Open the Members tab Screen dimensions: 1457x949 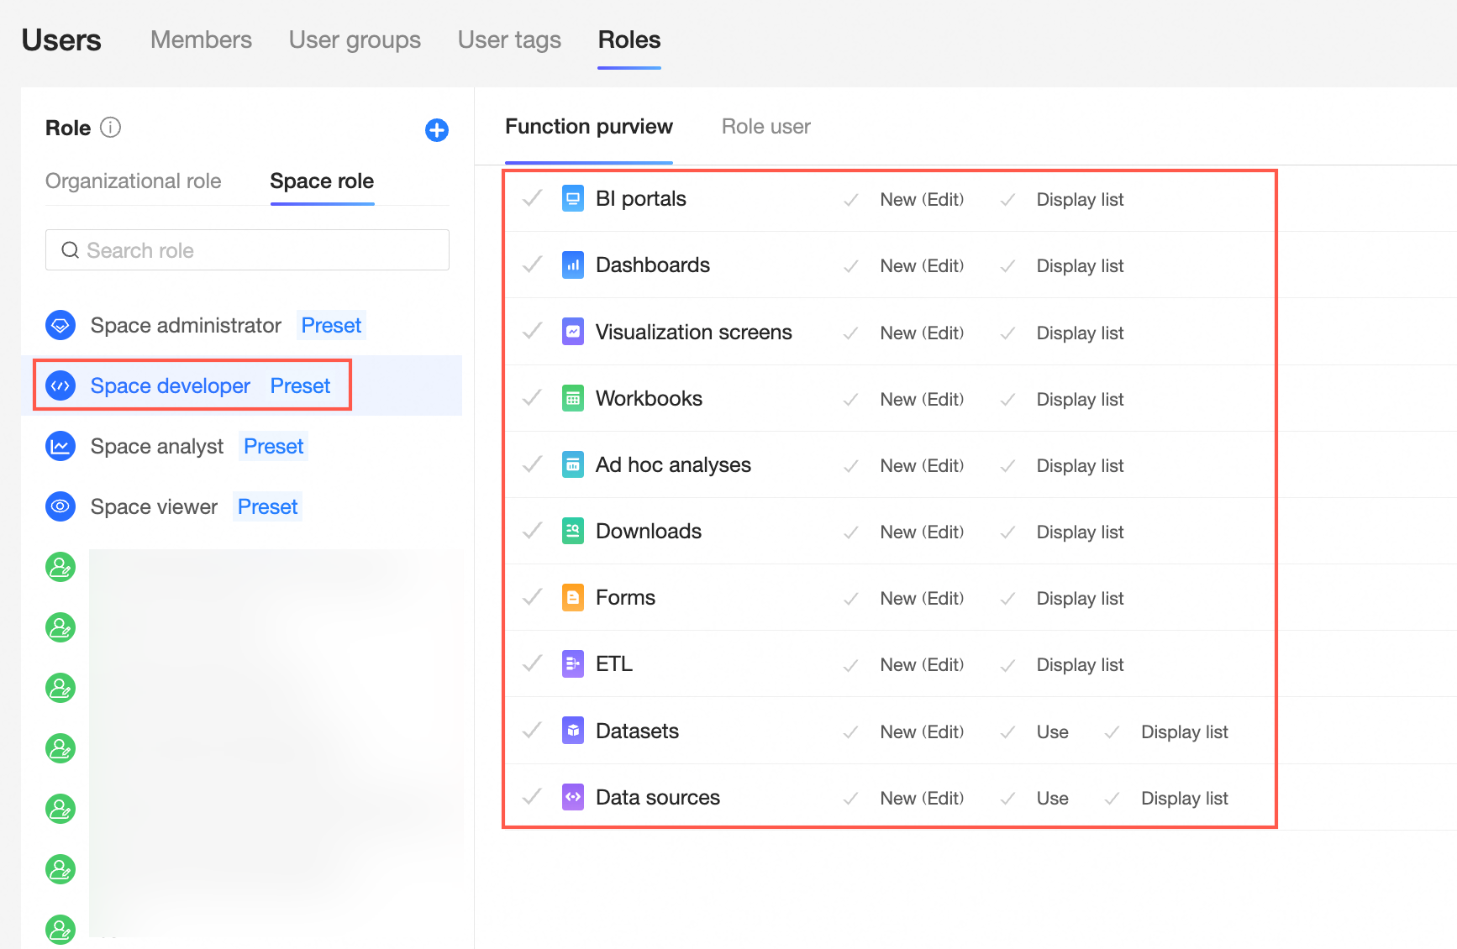(201, 39)
